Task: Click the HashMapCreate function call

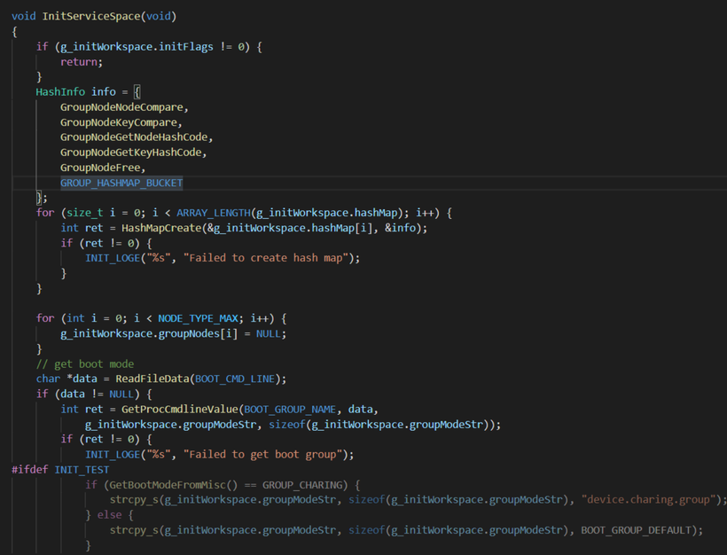Action: tap(161, 228)
